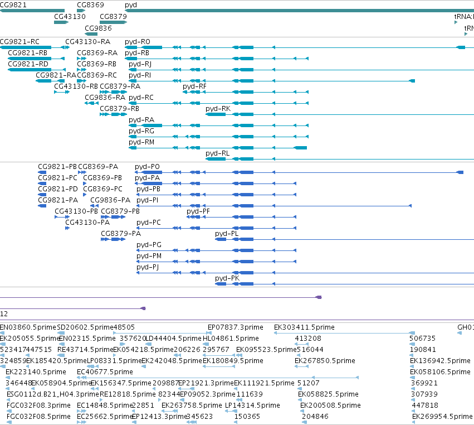The image size is (474, 425).
Task: Click protein label pyd-PK
Action: 227,278
